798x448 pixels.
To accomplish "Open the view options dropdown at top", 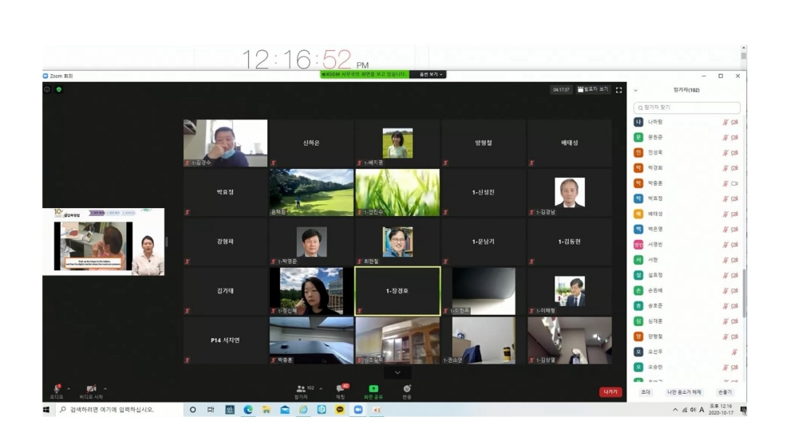I will [430, 74].
